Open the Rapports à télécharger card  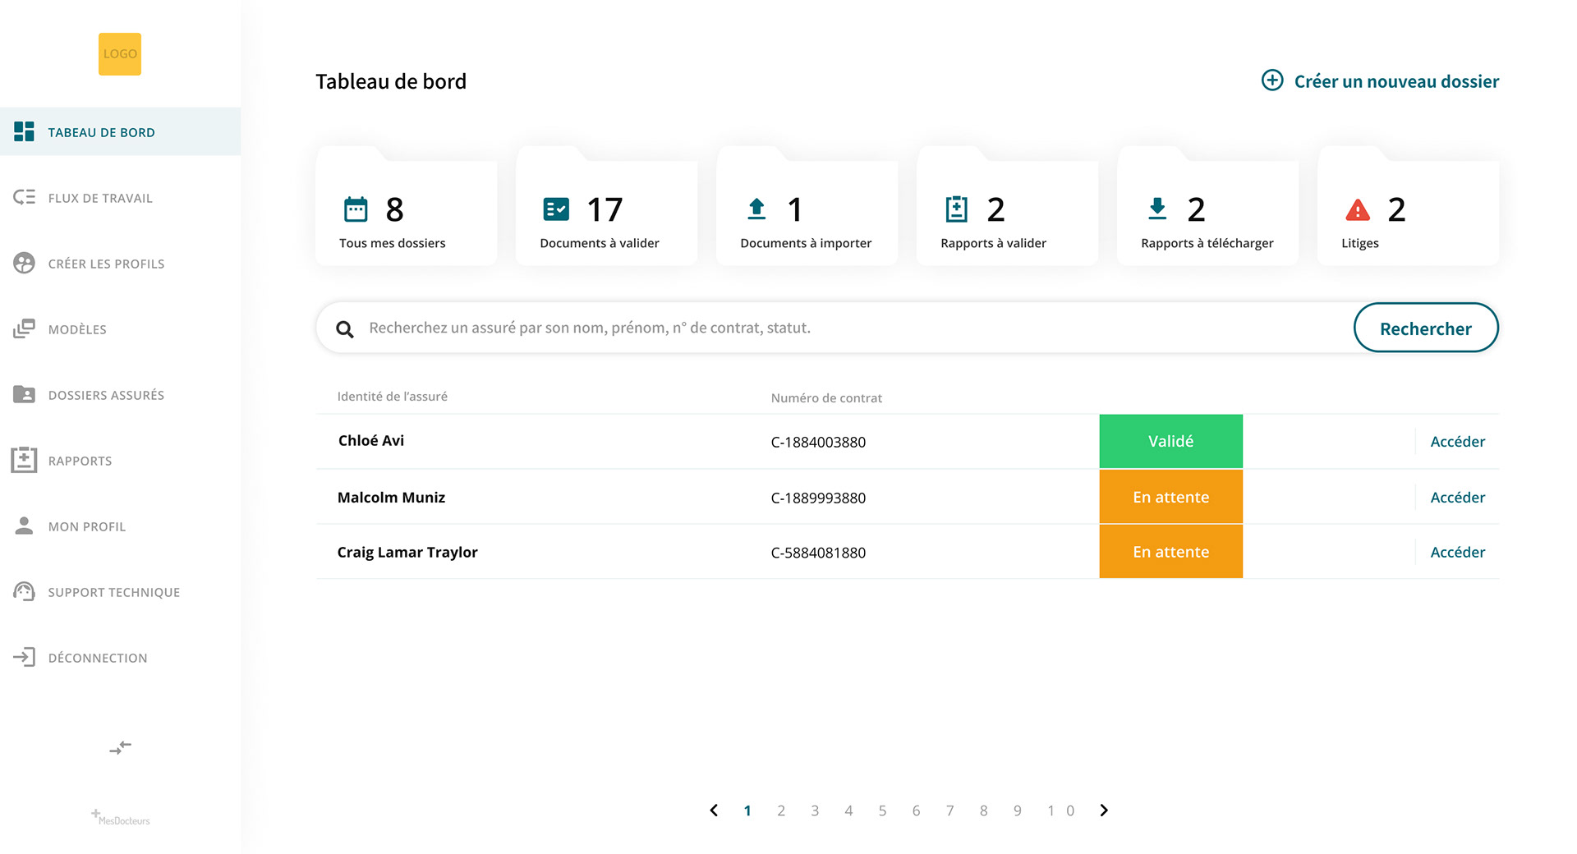click(1208, 206)
